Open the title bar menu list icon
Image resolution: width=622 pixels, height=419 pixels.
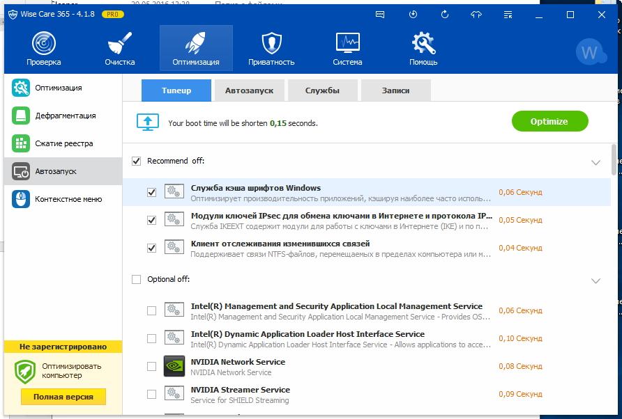(x=508, y=15)
